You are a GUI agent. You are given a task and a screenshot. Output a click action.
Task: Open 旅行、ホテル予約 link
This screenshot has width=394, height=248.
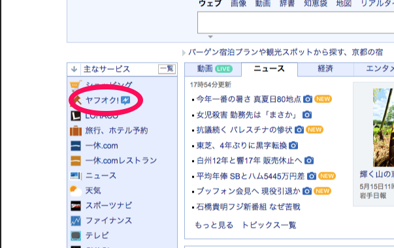(116, 131)
